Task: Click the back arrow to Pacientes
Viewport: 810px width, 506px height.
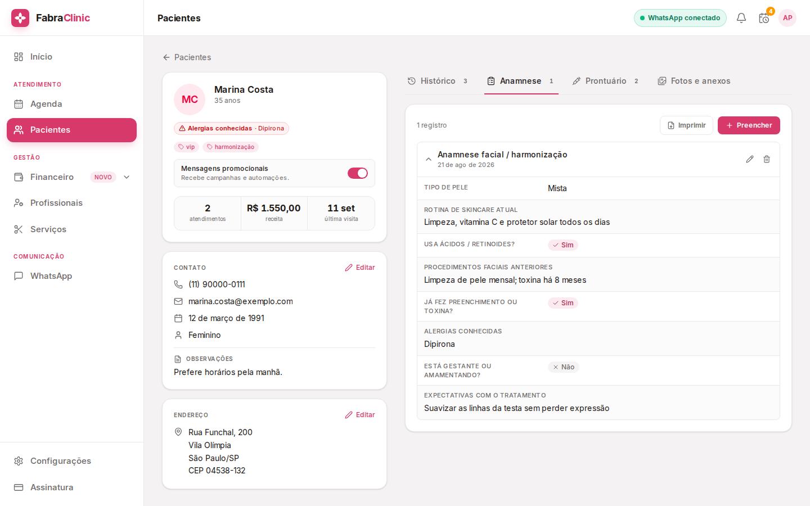Action: pos(166,57)
